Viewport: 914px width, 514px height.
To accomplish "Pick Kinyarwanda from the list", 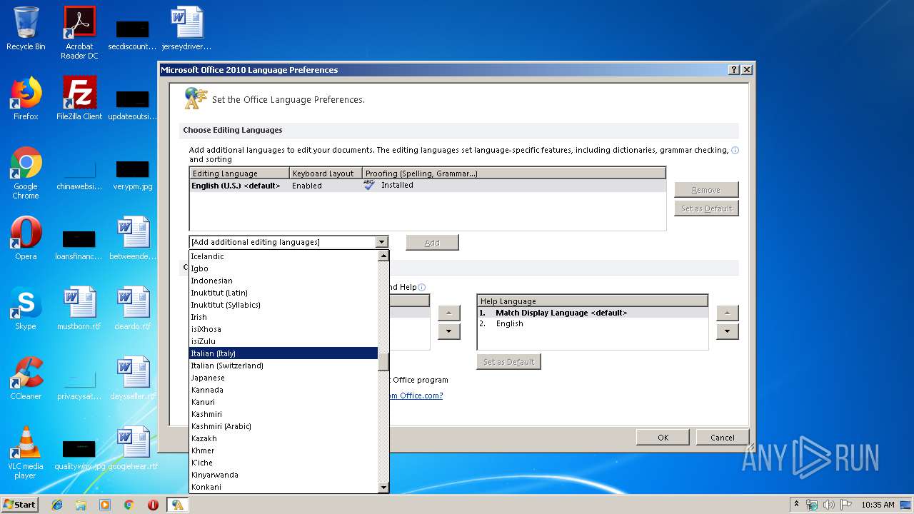I will (283, 475).
